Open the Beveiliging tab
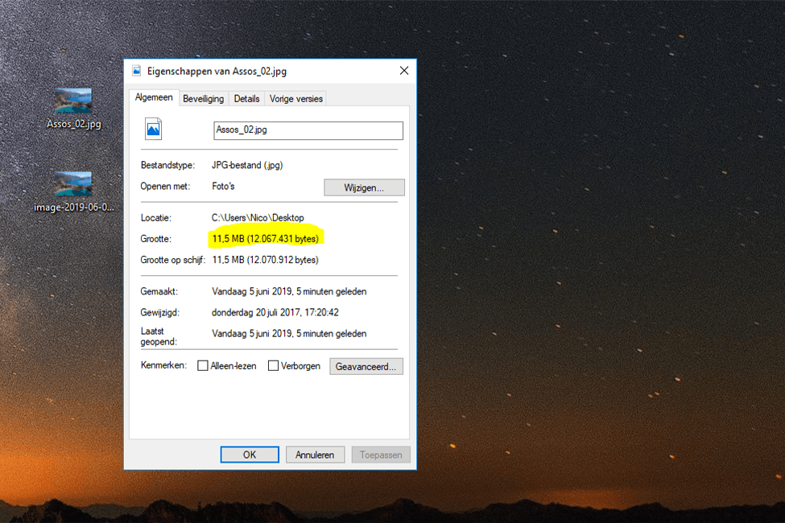The width and height of the screenshot is (785, 523). click(203, 99)
